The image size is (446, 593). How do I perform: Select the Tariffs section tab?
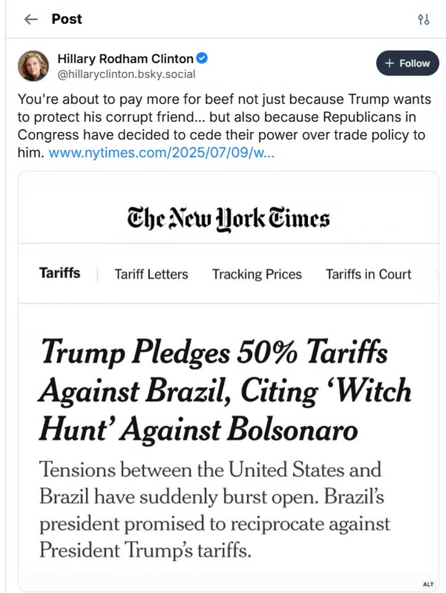pyautogui.click(x=60, y=273)
